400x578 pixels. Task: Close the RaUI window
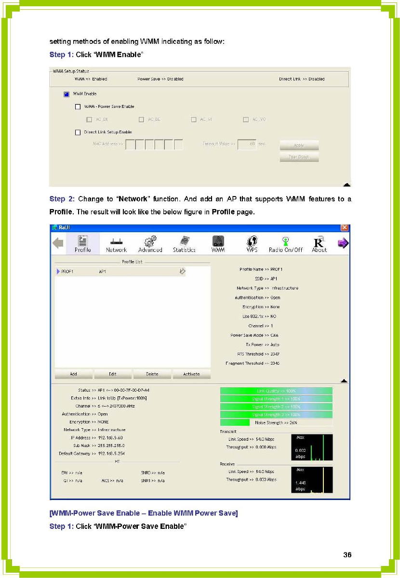pyautogui.click(x=345, y=227)
